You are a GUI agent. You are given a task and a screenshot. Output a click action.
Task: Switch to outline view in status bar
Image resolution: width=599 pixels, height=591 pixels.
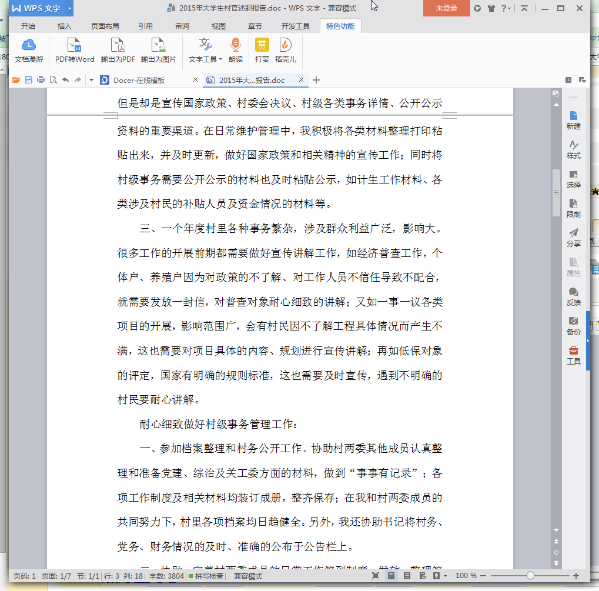pyautogui.click(x=407, y=576)
